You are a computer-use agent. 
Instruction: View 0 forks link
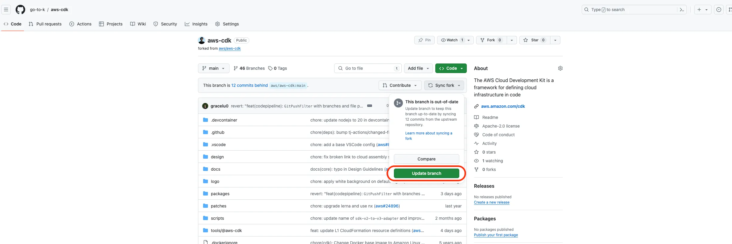(x=485, y=169)
